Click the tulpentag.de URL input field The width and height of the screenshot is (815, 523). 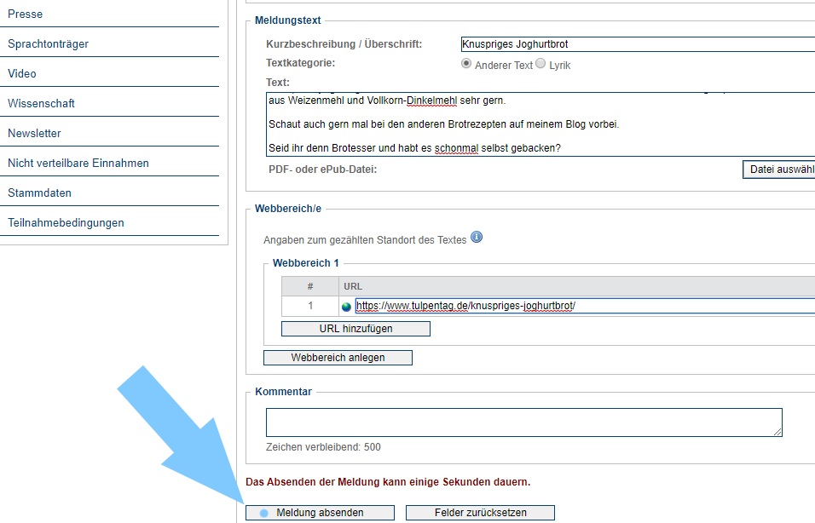point(585,306)
